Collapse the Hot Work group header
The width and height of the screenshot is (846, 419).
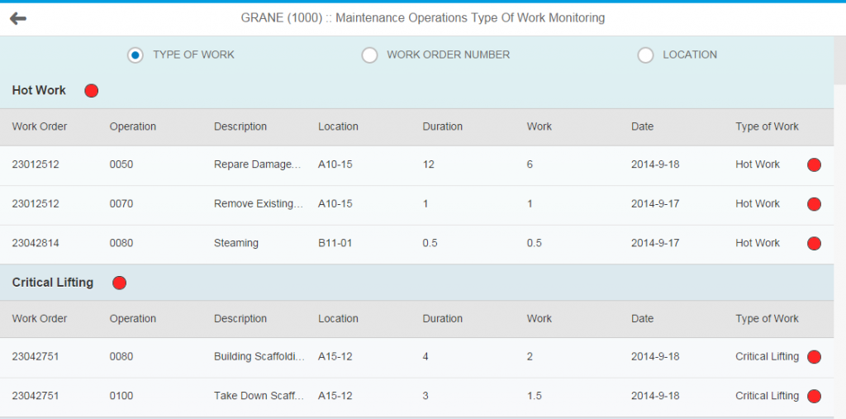click(416, 91)
